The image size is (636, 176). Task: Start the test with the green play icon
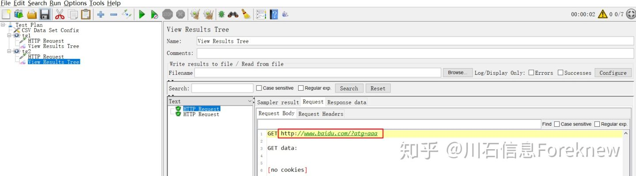click(142, 14)
